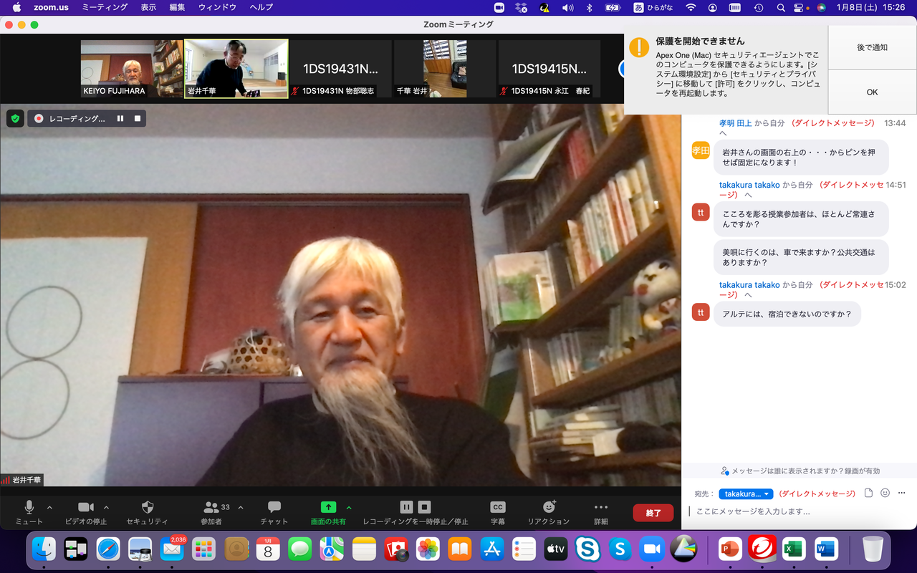Open recipient dropdown showing takakura
The image size is (917, 573).
point(746,493)
